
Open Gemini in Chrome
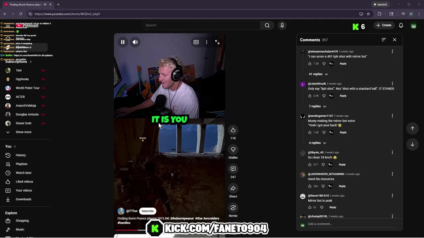380,5
